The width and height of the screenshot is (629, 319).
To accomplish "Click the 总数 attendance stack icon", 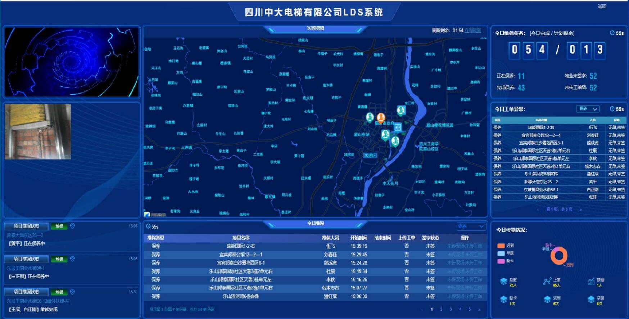I will 504,282.
